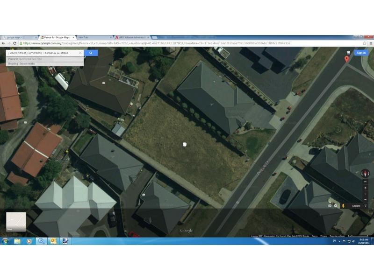374x280 pixels.
Task: Open the Windows Start menu
Action: coord(5,241)
